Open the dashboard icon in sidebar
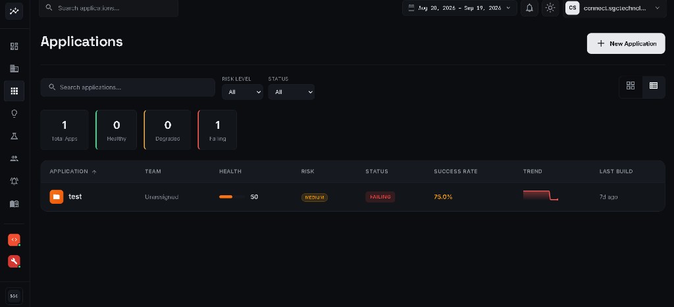This screenshot has height=307, width=674. click(x=14, y=46)
